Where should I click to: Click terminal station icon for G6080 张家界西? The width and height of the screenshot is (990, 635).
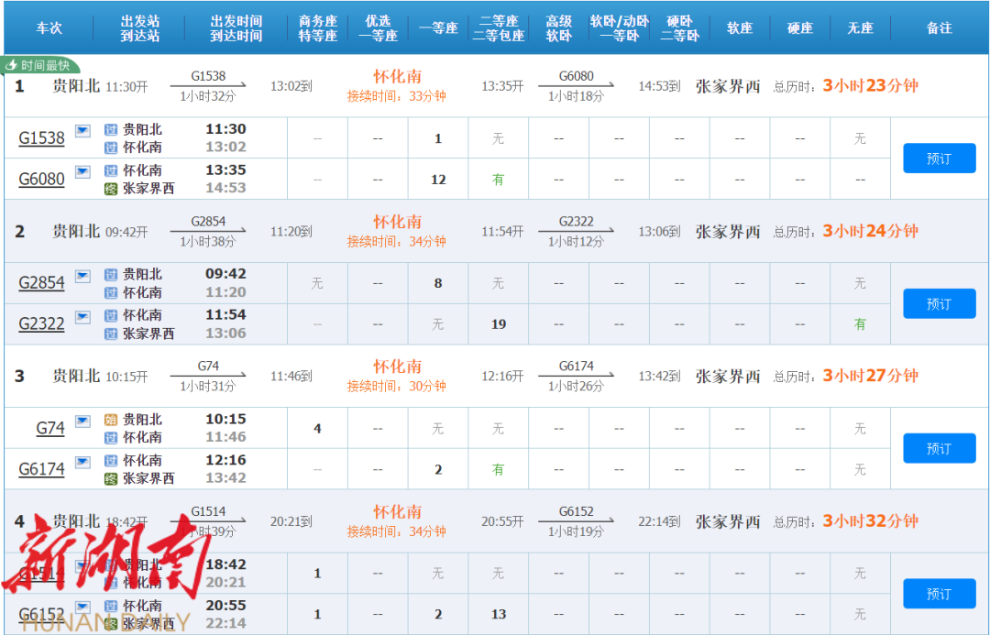111,189
